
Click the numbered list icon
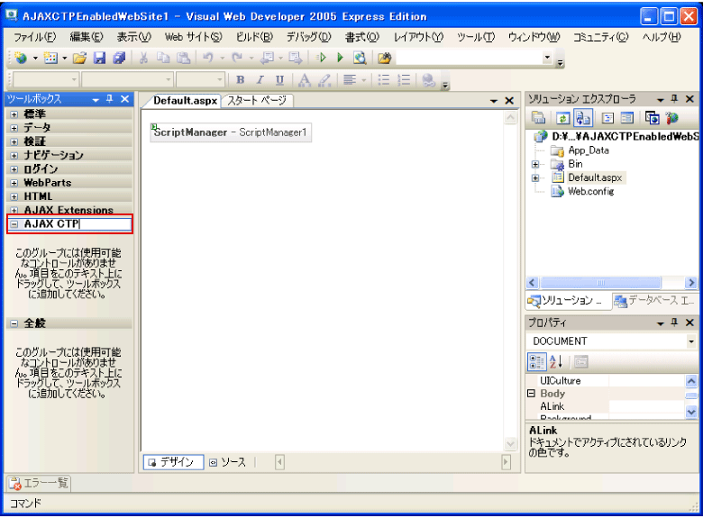coord(404,80)
